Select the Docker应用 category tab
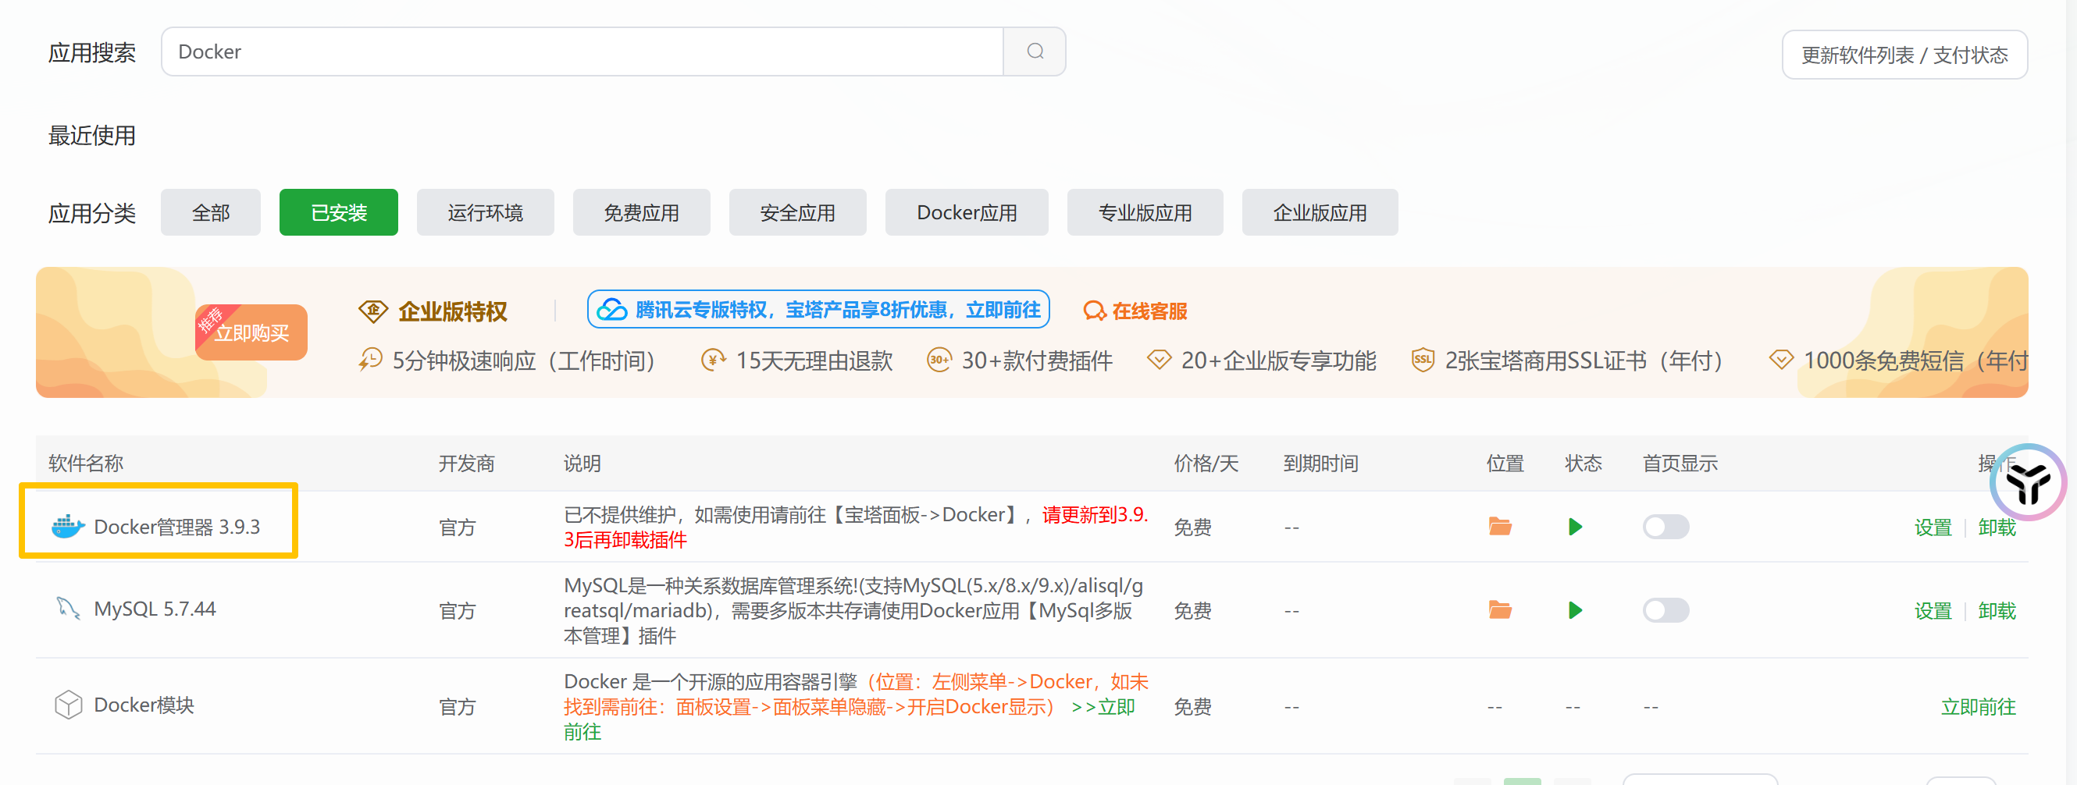Viewport: 2077px width, 785px height. pyautogui.click(x=967, y=213)
